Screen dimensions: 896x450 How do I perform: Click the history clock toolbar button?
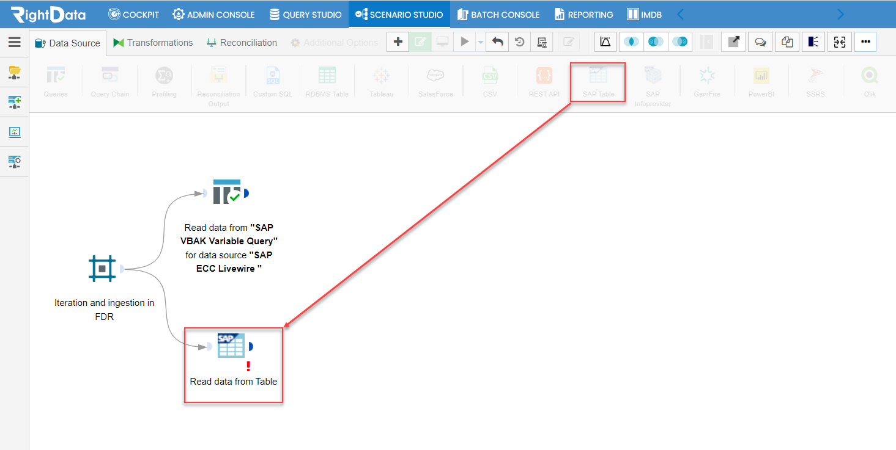pos(519,42)
